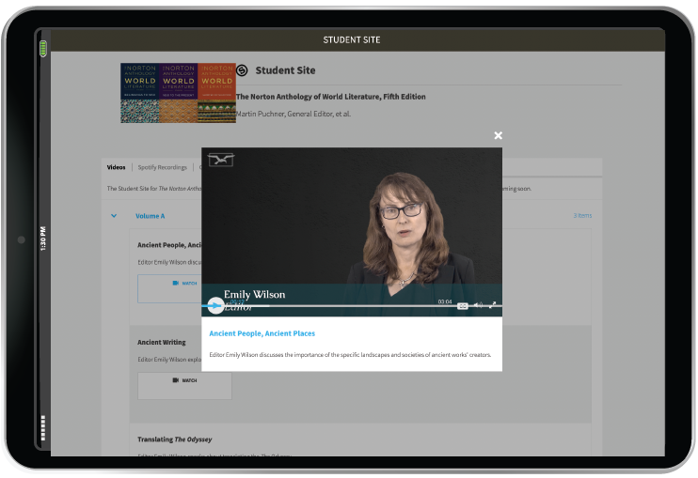Click the 03:04 video duration label
The image size is (698, 478).
coord(445,301)
